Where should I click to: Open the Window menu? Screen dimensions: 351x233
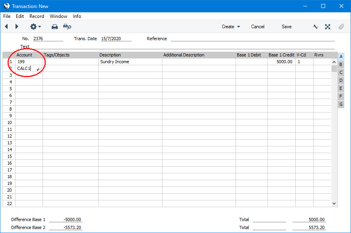[x=58, y=16]
